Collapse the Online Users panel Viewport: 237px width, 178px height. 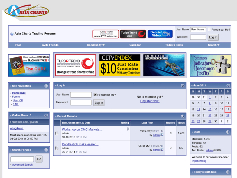click(x=46, y=115)
